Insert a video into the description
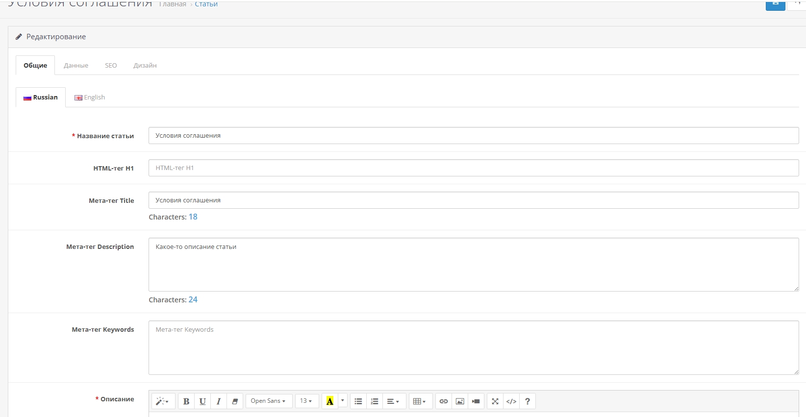This screenshot has height=417, width=806. click(476, 401)
